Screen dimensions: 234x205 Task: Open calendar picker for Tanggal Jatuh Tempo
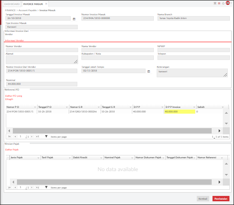(149, 72)
